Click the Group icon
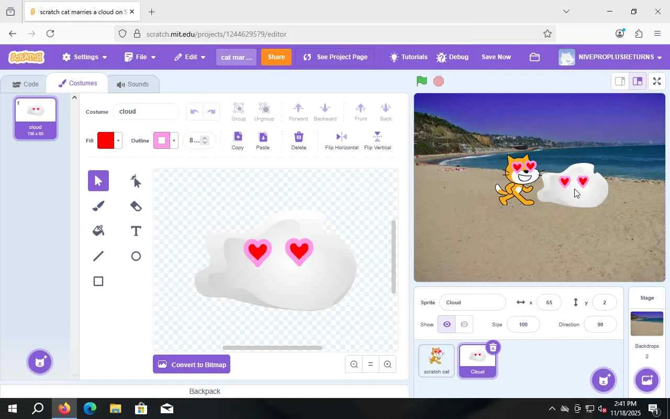The image size is (670, 419). (x=239, y=112)
